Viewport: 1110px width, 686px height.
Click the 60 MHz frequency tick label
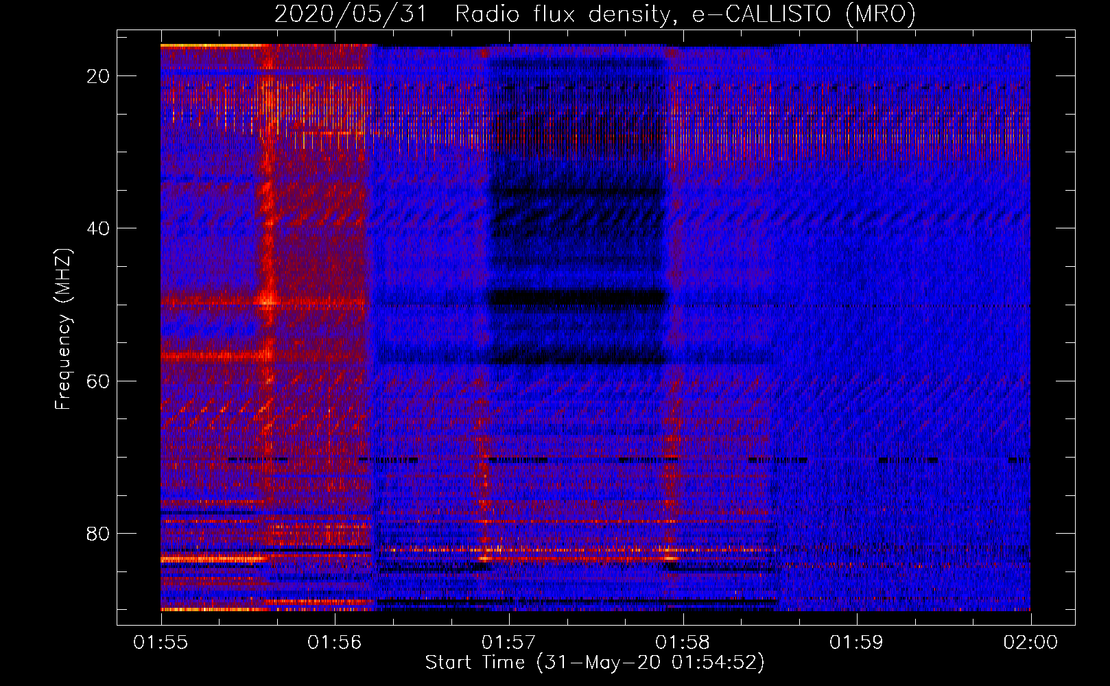click(x=99, y=381)
